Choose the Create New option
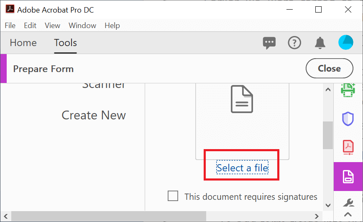Image resolution: width=363 pixels, height=222 pixels. point(94,115)
